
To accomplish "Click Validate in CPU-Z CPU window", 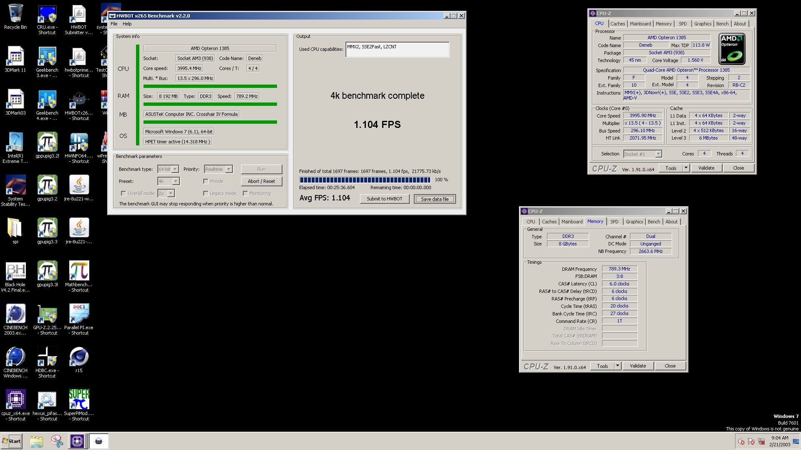I will [706, 168].
